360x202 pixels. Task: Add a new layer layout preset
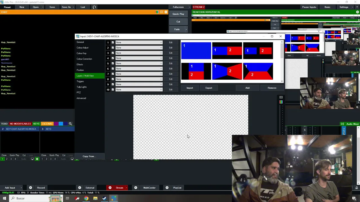point(247,88)
